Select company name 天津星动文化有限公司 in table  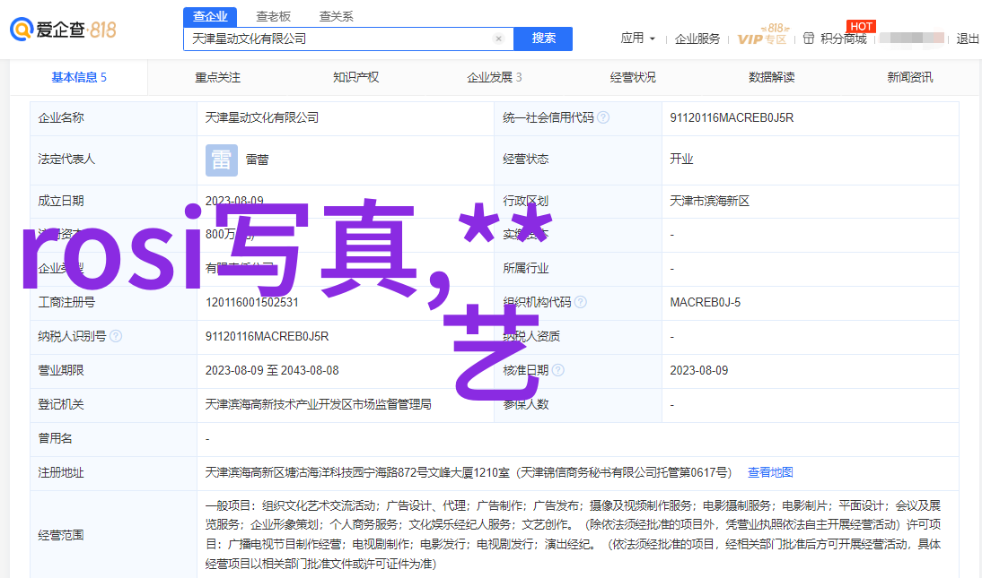click(262, 117)
